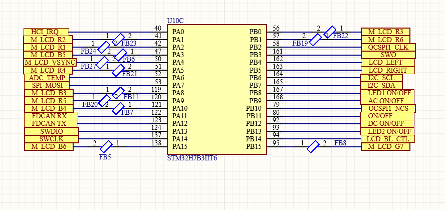445x210 pixels.
Task: Click pin number 138 on PA15
Action: point(156,143)
